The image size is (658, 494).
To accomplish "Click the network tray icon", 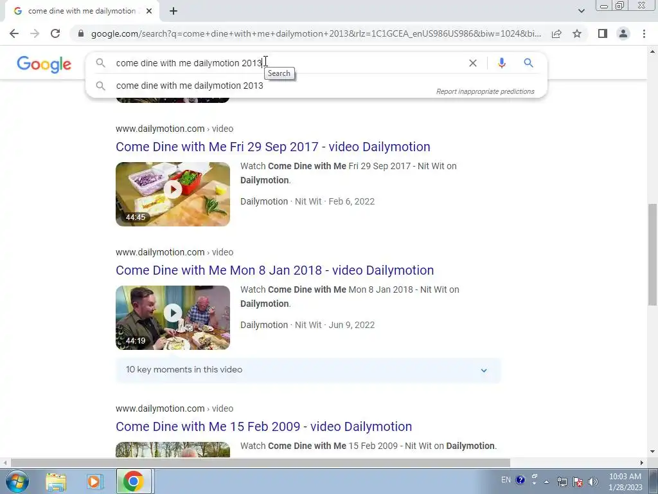I will (x=562, y=482).
